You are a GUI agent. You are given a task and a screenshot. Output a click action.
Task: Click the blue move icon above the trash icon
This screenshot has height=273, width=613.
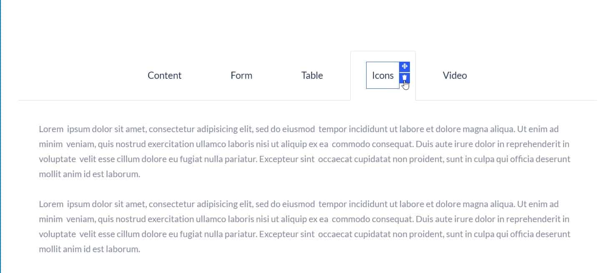[x=404, y=66]
